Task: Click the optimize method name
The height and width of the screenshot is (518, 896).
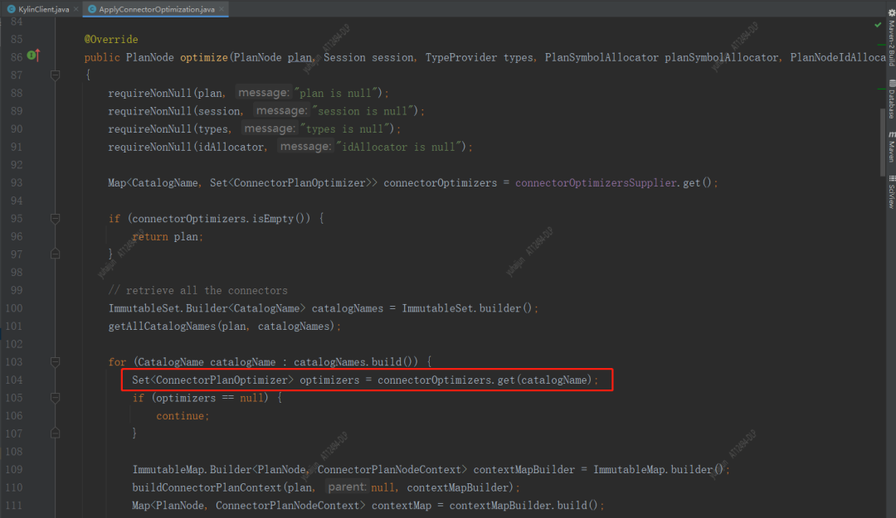Action: coord(204,57)
